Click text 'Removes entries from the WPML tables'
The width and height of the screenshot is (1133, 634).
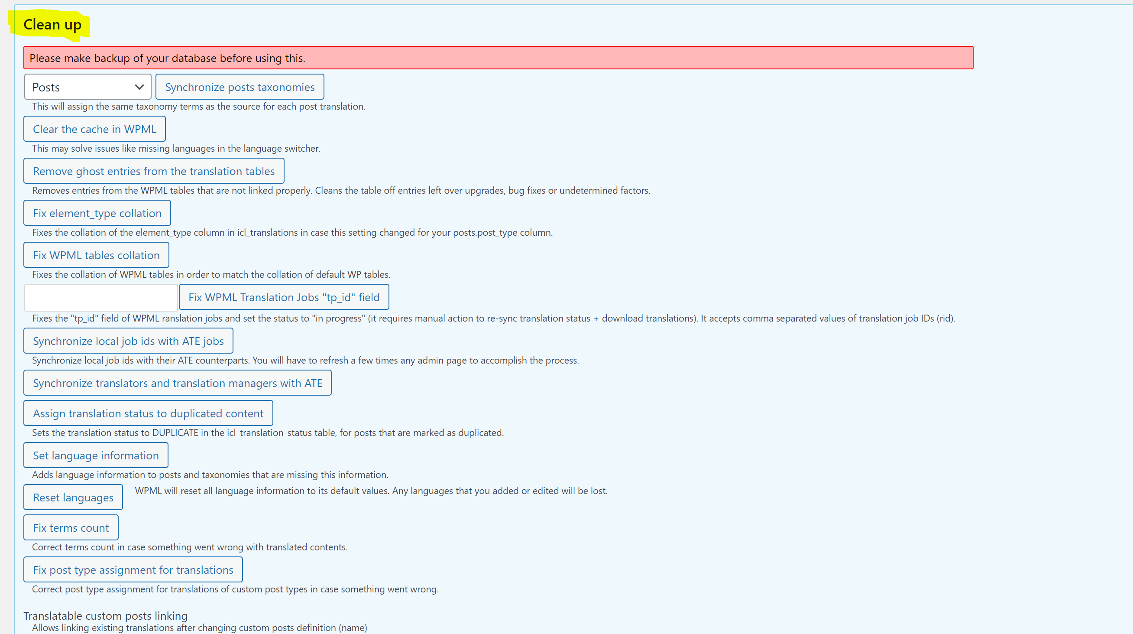(341, 191)
